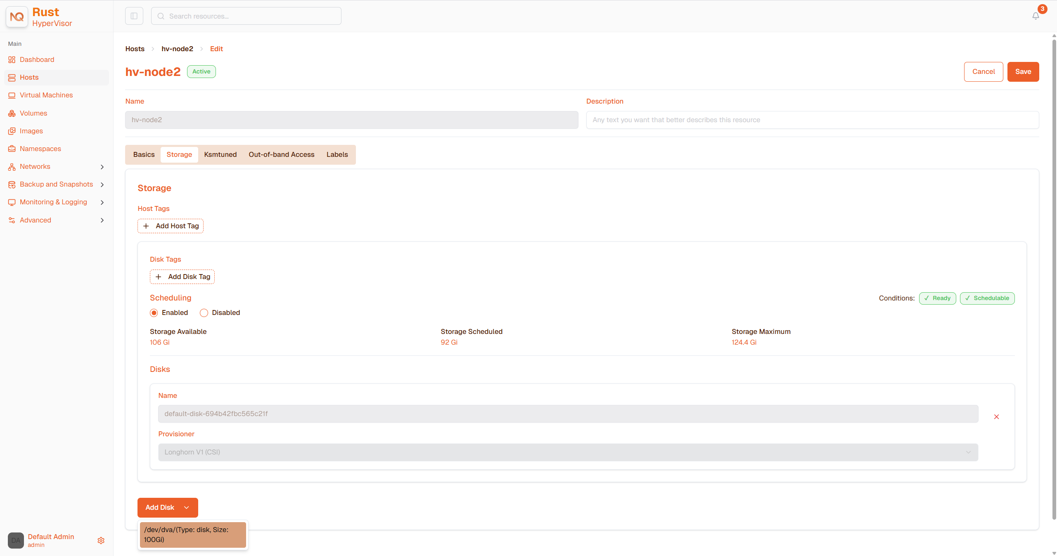Click the Networks icon in sidebar
This screenshot has width=1057, height=556.
pos(12,167)
